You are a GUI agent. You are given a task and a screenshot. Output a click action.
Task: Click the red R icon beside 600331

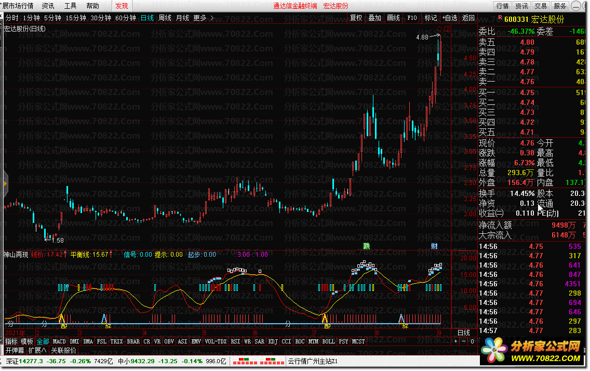point(500,17)
